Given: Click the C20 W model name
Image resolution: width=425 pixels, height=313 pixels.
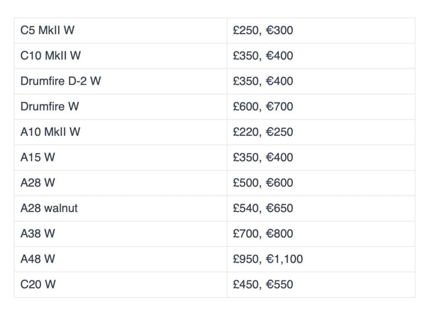Looking at the screenshot, I should (38, 284).
